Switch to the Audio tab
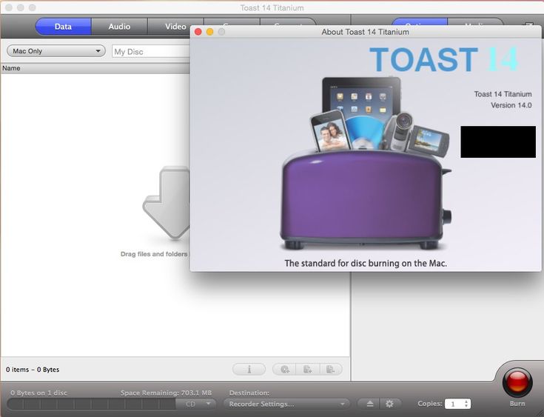 pos(119,27)
